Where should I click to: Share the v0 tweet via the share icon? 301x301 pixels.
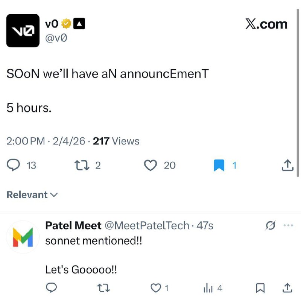point(287,165)
